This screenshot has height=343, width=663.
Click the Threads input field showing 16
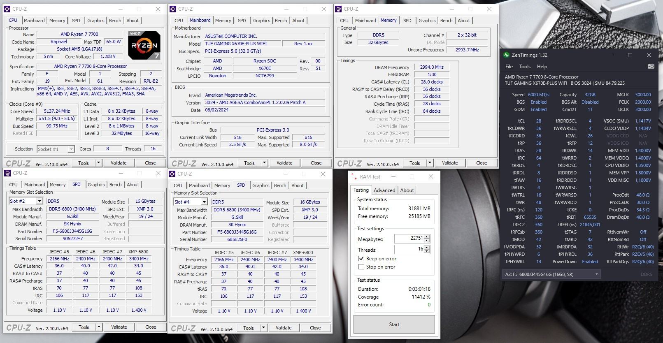point(409,249)
